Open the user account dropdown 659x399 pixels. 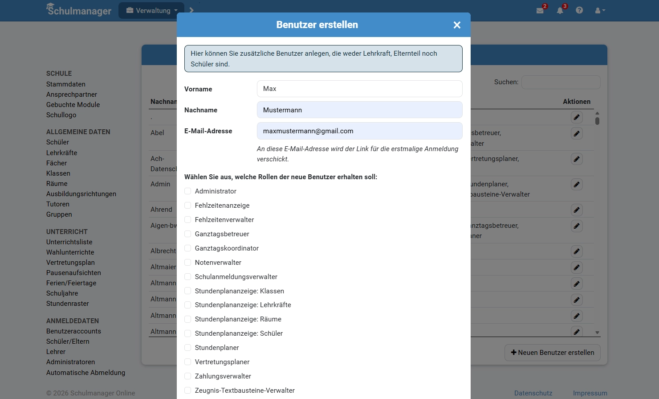[600, 10]
